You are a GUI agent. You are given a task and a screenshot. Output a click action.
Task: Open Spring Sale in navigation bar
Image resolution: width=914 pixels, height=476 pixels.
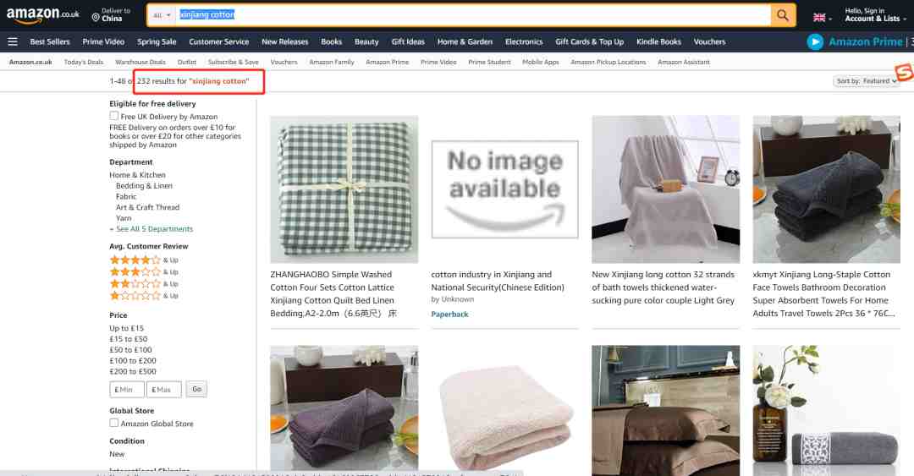pos(157,42)
